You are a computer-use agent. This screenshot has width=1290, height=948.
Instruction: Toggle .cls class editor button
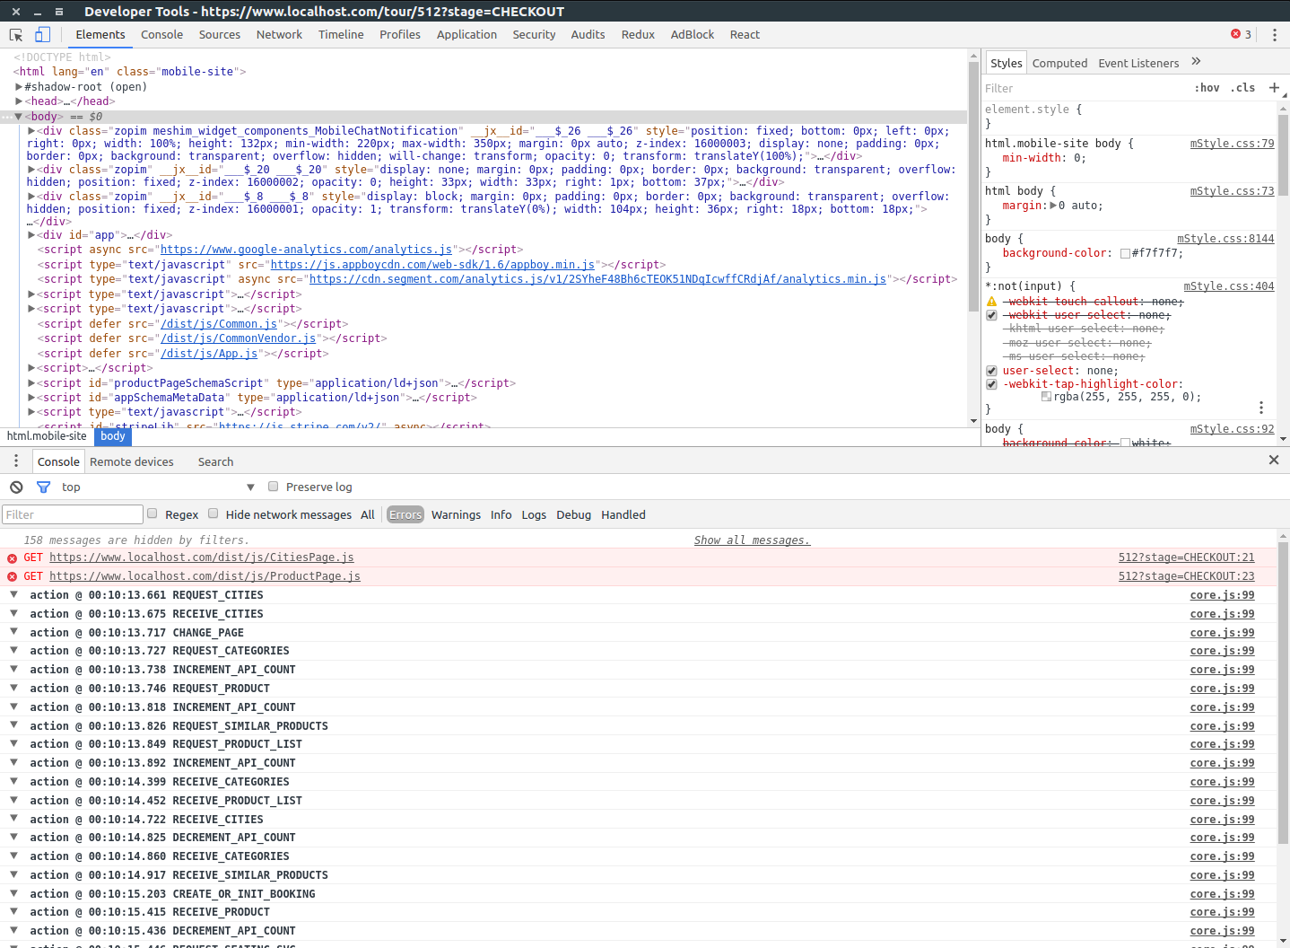tap(1242, 88)
